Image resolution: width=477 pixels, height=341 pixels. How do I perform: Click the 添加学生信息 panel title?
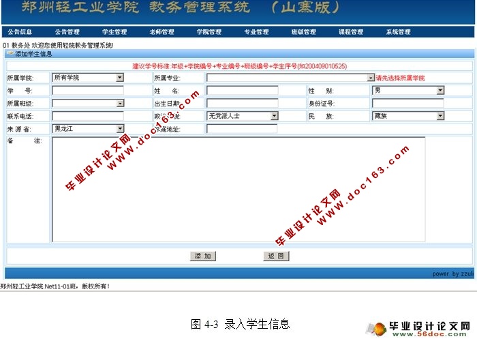[x=33, y=54]
